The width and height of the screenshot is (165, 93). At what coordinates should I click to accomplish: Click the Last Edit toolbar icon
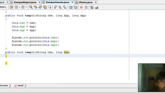pos(12,7)
